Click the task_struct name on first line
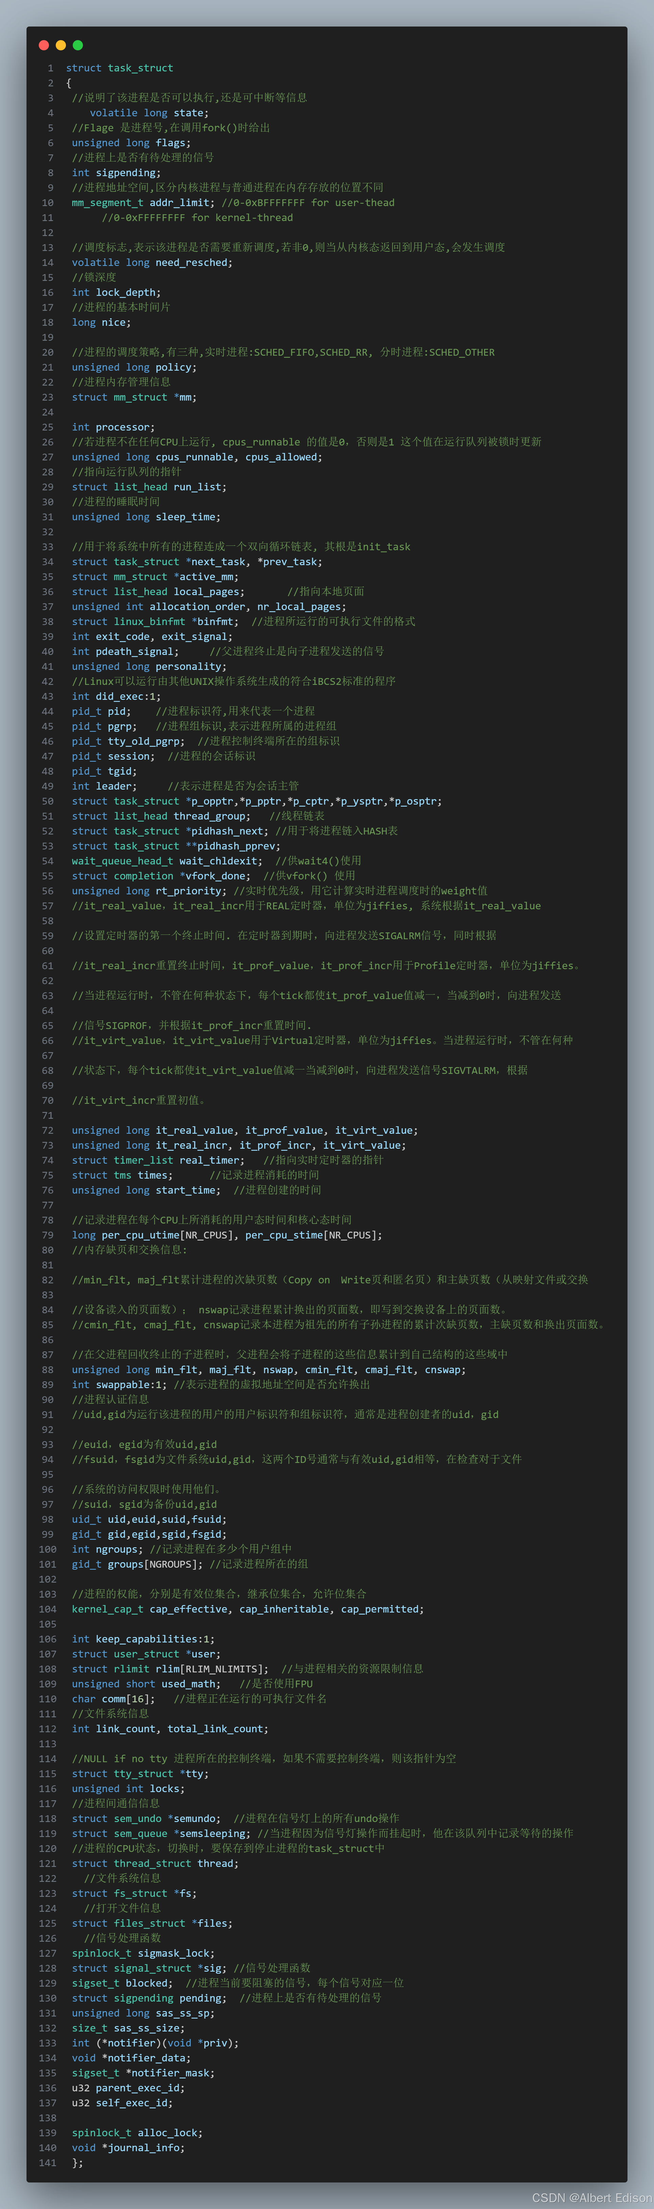The image size is (654, 2209). 141,69
